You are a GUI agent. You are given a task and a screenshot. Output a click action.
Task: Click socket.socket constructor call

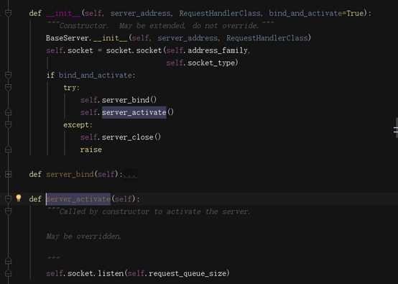coord(134,50)
